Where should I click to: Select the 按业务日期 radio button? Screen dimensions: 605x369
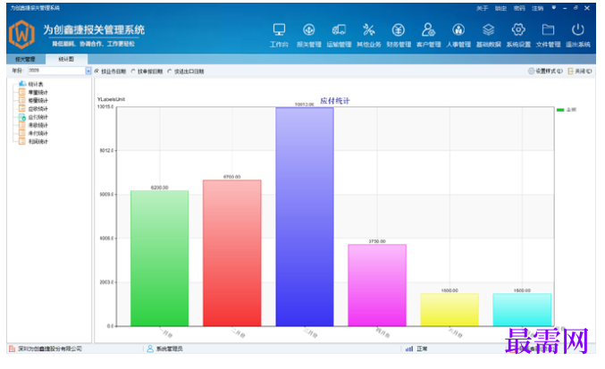97,71
